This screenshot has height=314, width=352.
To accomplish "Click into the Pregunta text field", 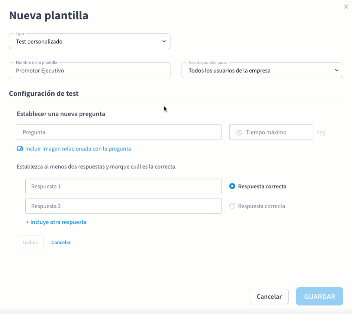I will [119, 132].
